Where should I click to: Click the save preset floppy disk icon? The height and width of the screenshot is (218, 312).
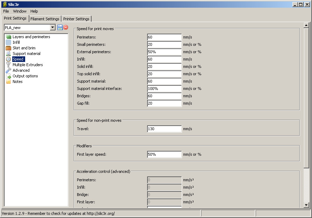point(60,27)
